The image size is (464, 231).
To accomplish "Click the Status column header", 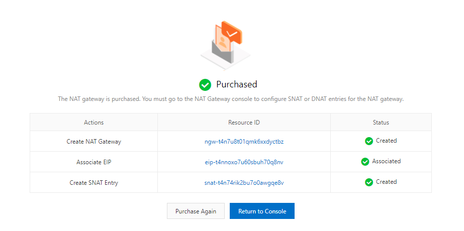I will 381,123.
